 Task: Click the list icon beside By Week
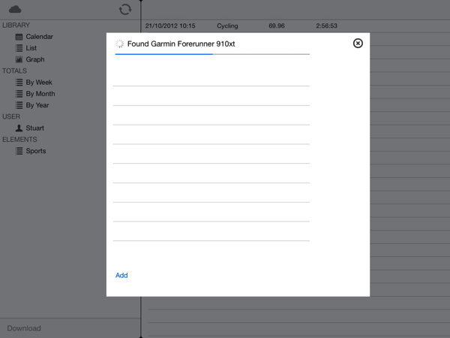click(x=19, y=83)
